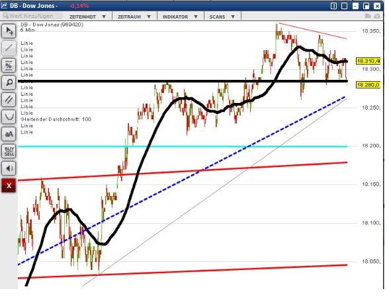Close the Dow Jones chart window
This screenshot has height=297, width=389.
coord(377,6)
